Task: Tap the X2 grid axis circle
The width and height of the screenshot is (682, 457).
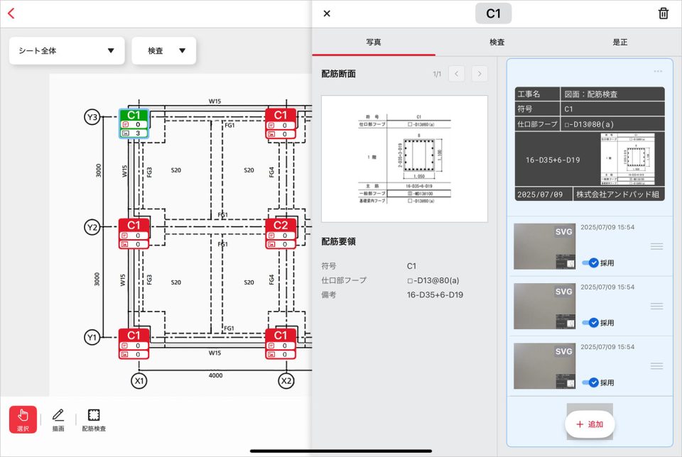Action: point(286,381)
